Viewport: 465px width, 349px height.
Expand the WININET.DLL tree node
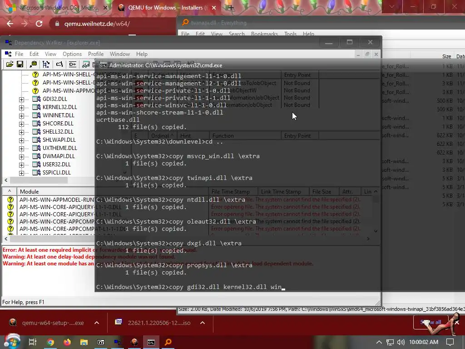[21, 116]
